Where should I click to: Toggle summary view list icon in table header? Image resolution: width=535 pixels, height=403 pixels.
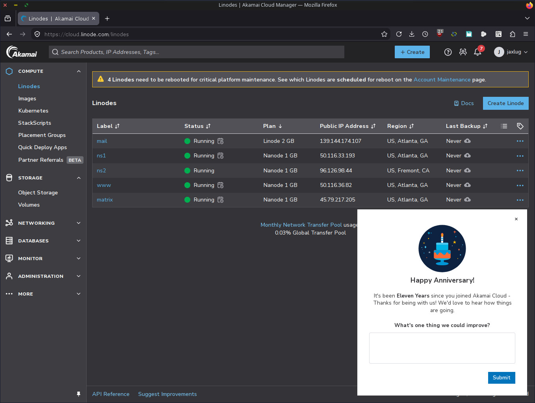pyautogui.click(x=504, y=126)
